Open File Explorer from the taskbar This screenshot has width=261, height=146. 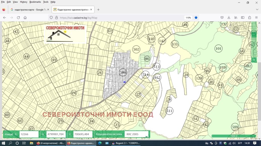coord(31,143)
